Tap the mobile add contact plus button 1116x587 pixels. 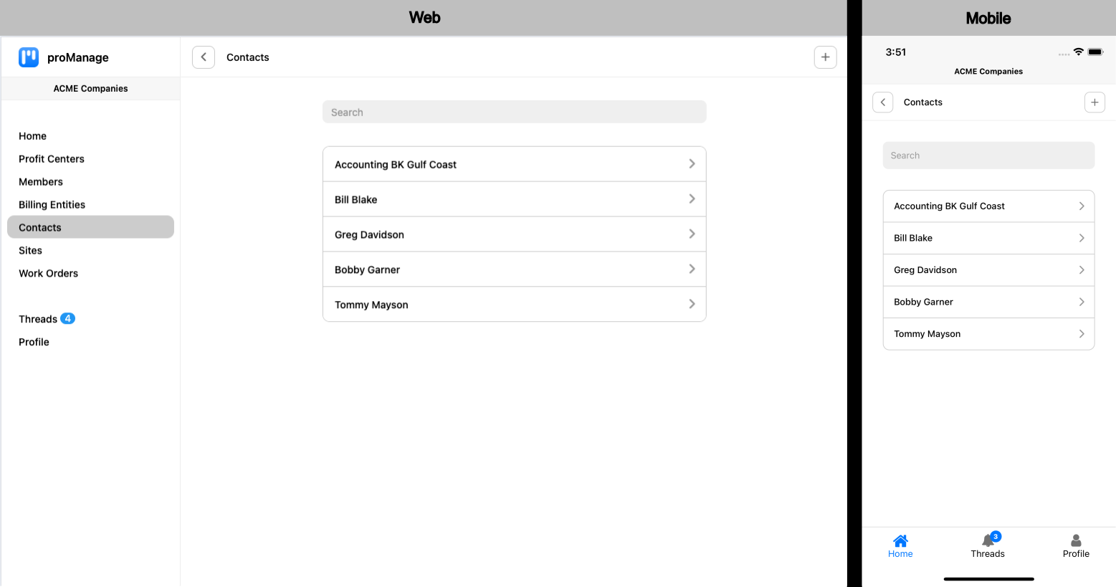pos(1094,102)
